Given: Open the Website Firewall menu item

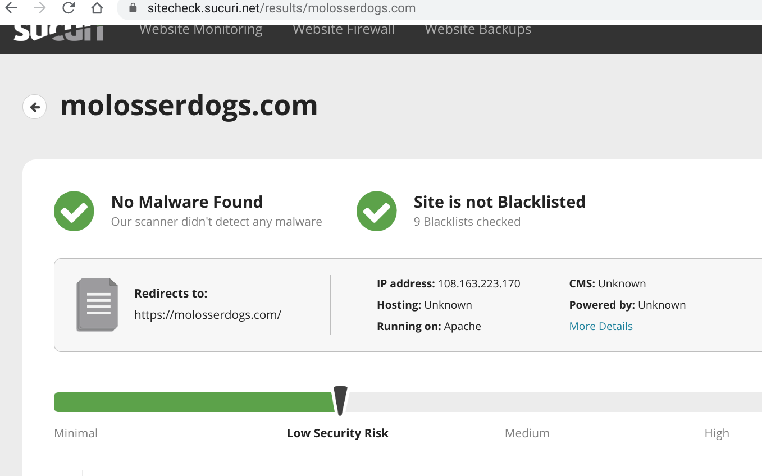Looking at the screenshot, I should tap(344, 30).
